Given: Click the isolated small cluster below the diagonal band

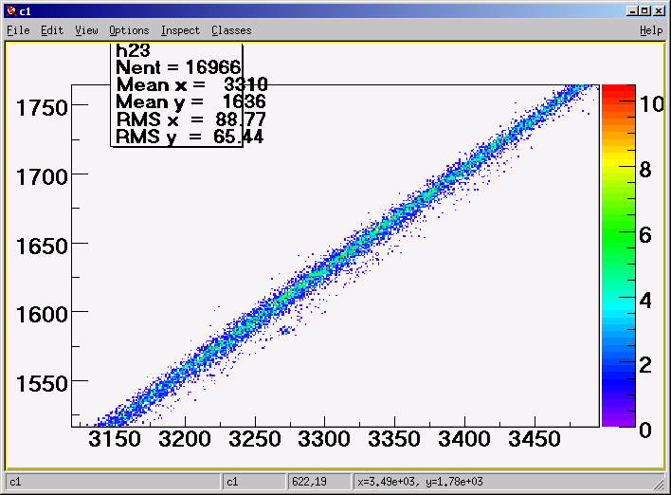Looking at the screenshot, I should 286,330.
